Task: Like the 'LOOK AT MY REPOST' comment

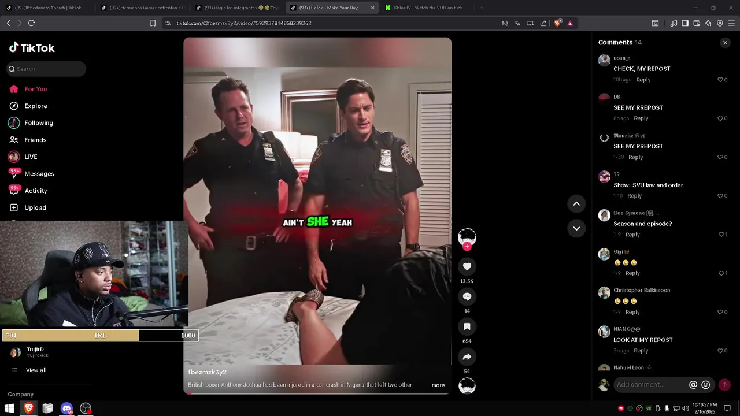Action: pos(720,351)
